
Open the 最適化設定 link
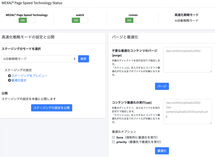(x=19, y=80)
